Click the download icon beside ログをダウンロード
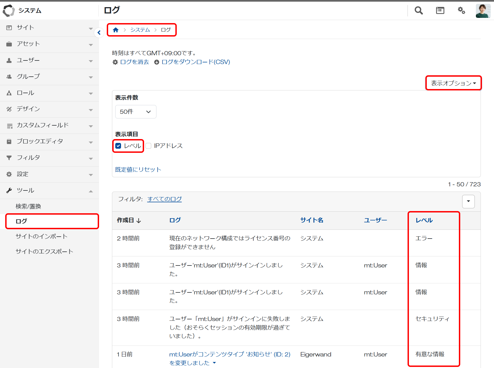Screen dimensions: 494x368 point(157,62)
